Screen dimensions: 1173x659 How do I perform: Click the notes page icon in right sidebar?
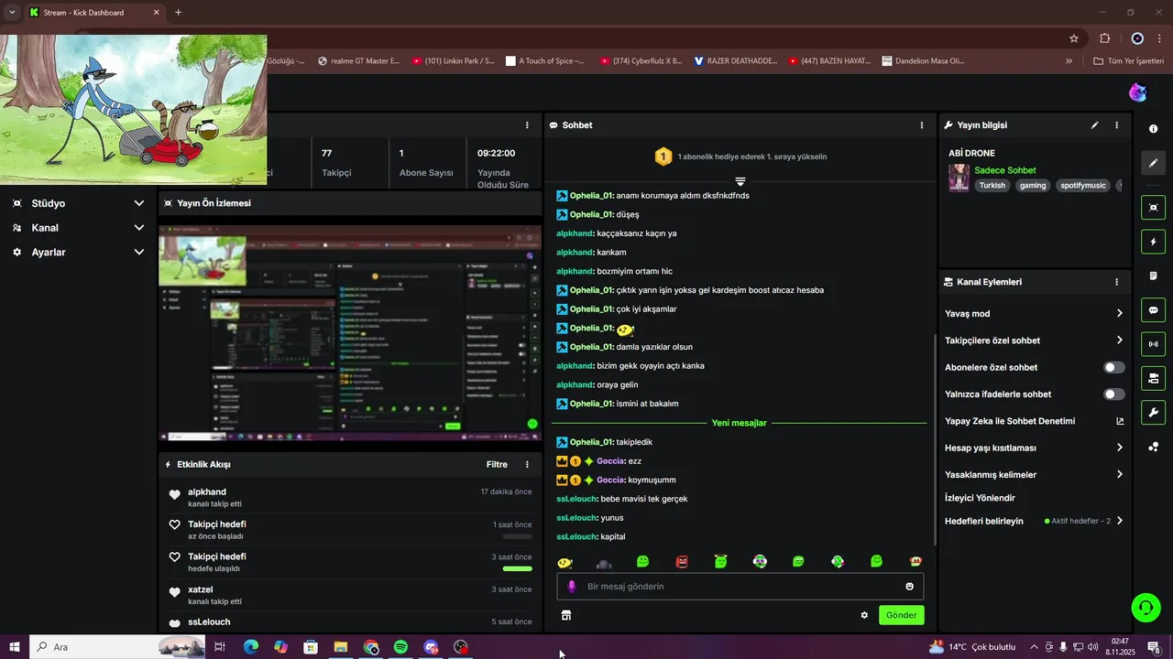[x=1153, y=275]
